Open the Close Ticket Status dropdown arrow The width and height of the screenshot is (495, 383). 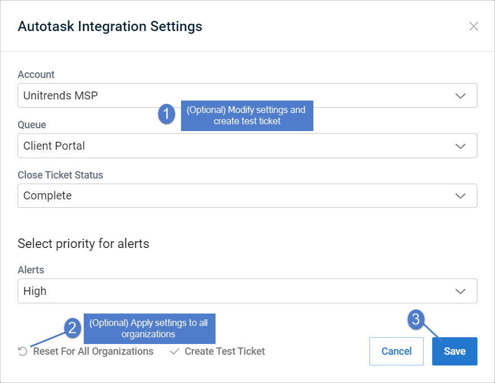tap(460, 196)
